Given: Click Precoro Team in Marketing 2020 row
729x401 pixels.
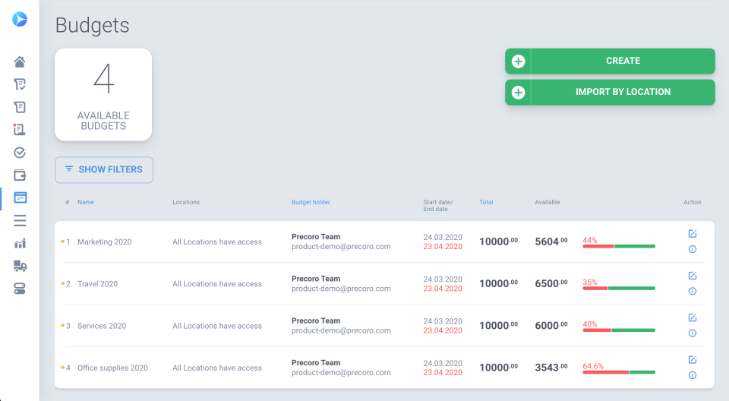Looking at the screenshot, I should click(316, 237).
